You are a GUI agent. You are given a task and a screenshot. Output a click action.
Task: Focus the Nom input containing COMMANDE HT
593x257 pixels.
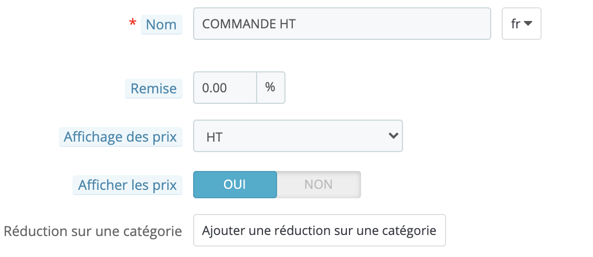click(x=342, y=24)
